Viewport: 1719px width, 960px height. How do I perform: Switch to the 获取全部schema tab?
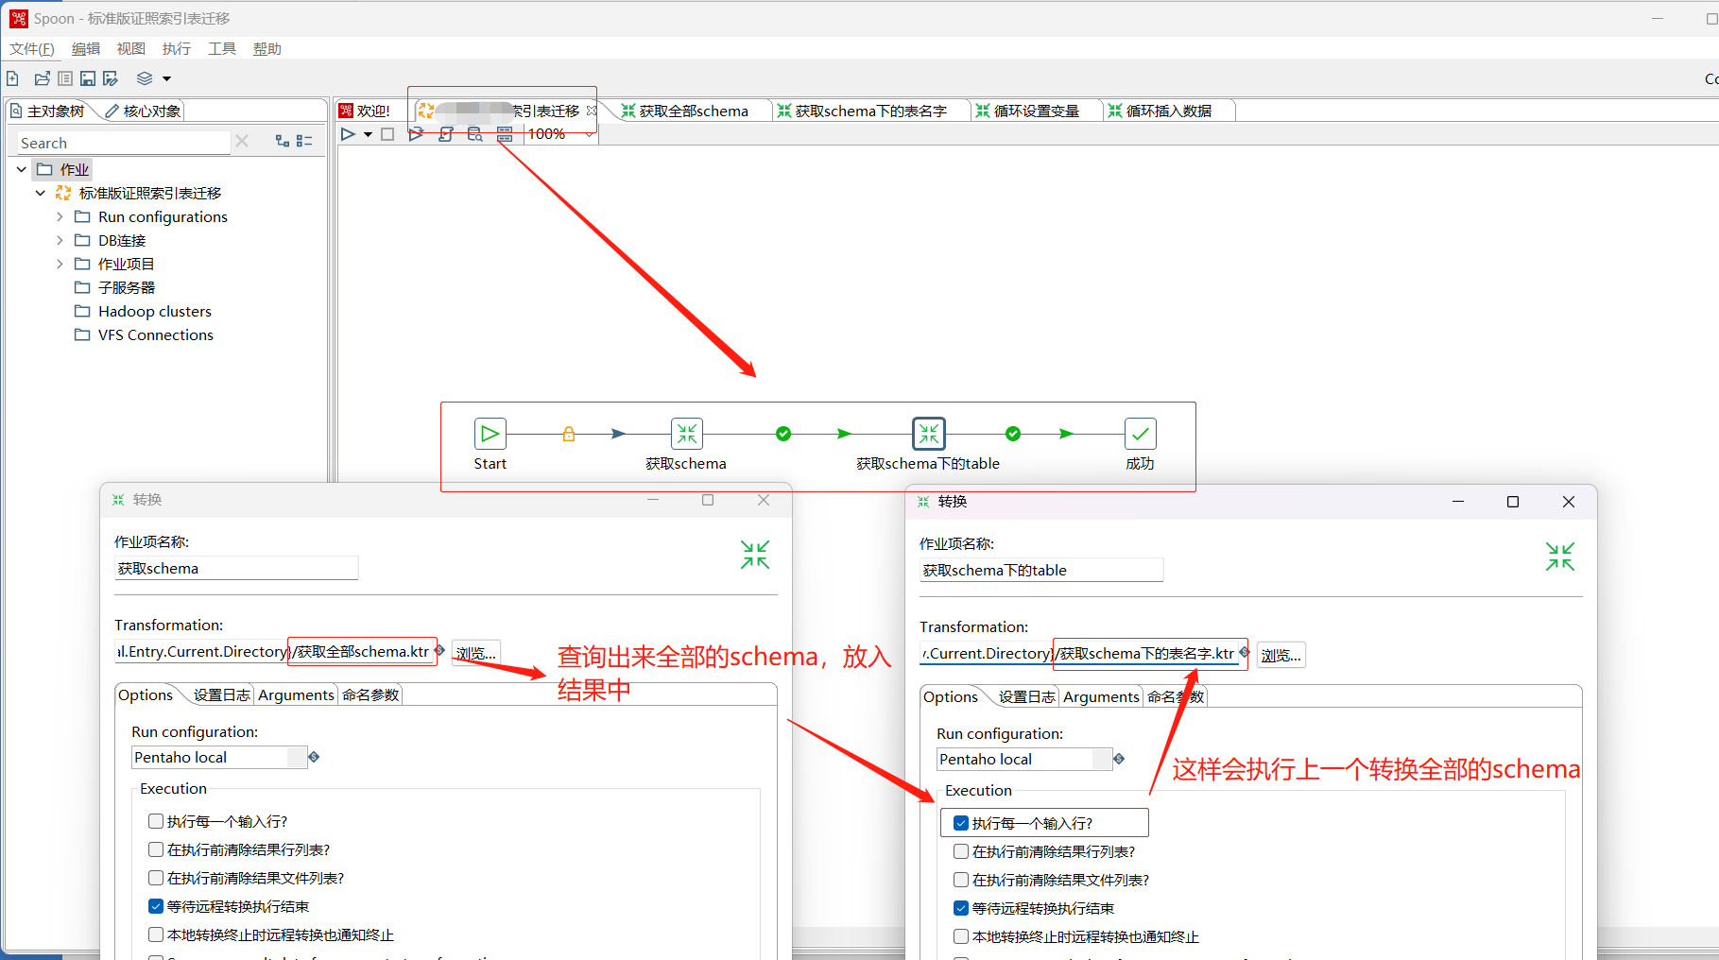pos(694,111)
